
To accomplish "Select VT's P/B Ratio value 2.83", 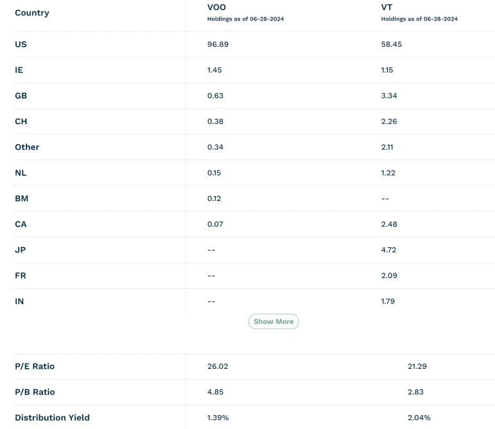I will coord(415,392).
